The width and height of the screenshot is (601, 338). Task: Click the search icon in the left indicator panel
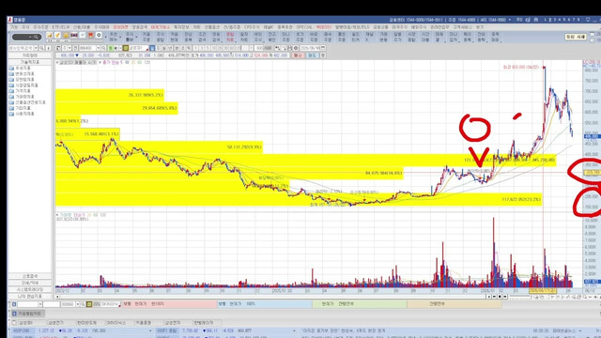[x=41, y=48]
